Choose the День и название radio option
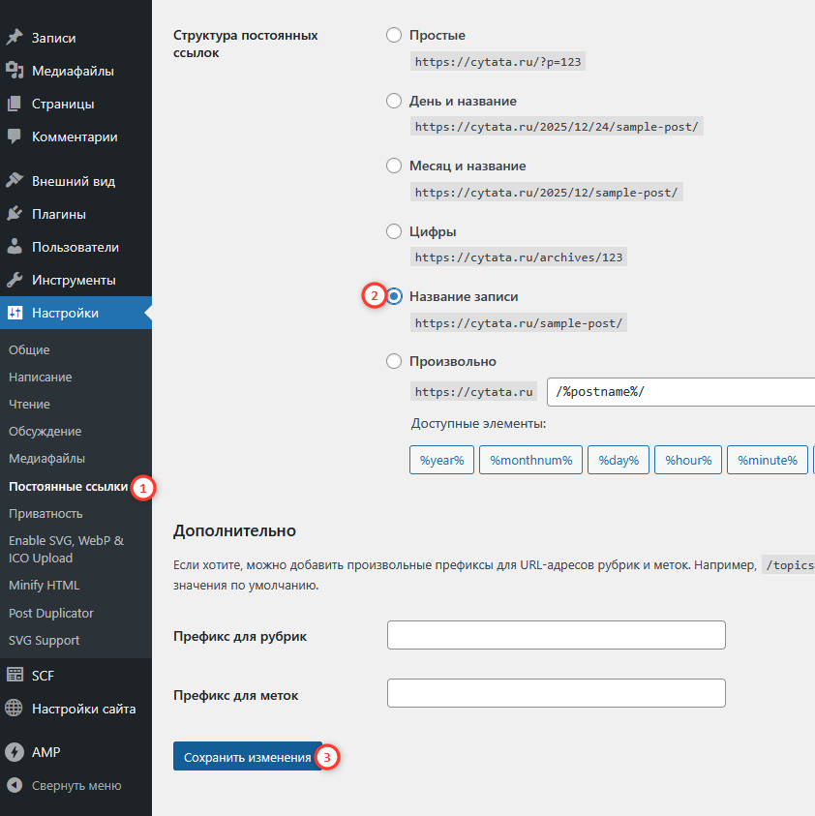This screenshot has height=816, width=815. [x=394, y=101]
